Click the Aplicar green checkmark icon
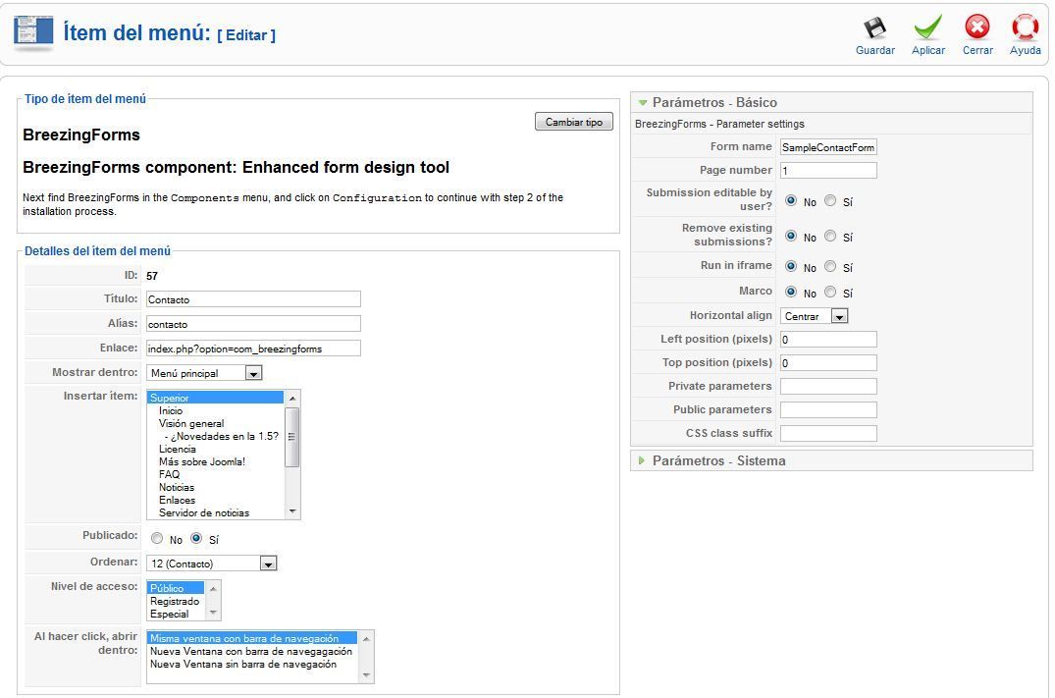1055x698 pixels. [x=927, y=27]
